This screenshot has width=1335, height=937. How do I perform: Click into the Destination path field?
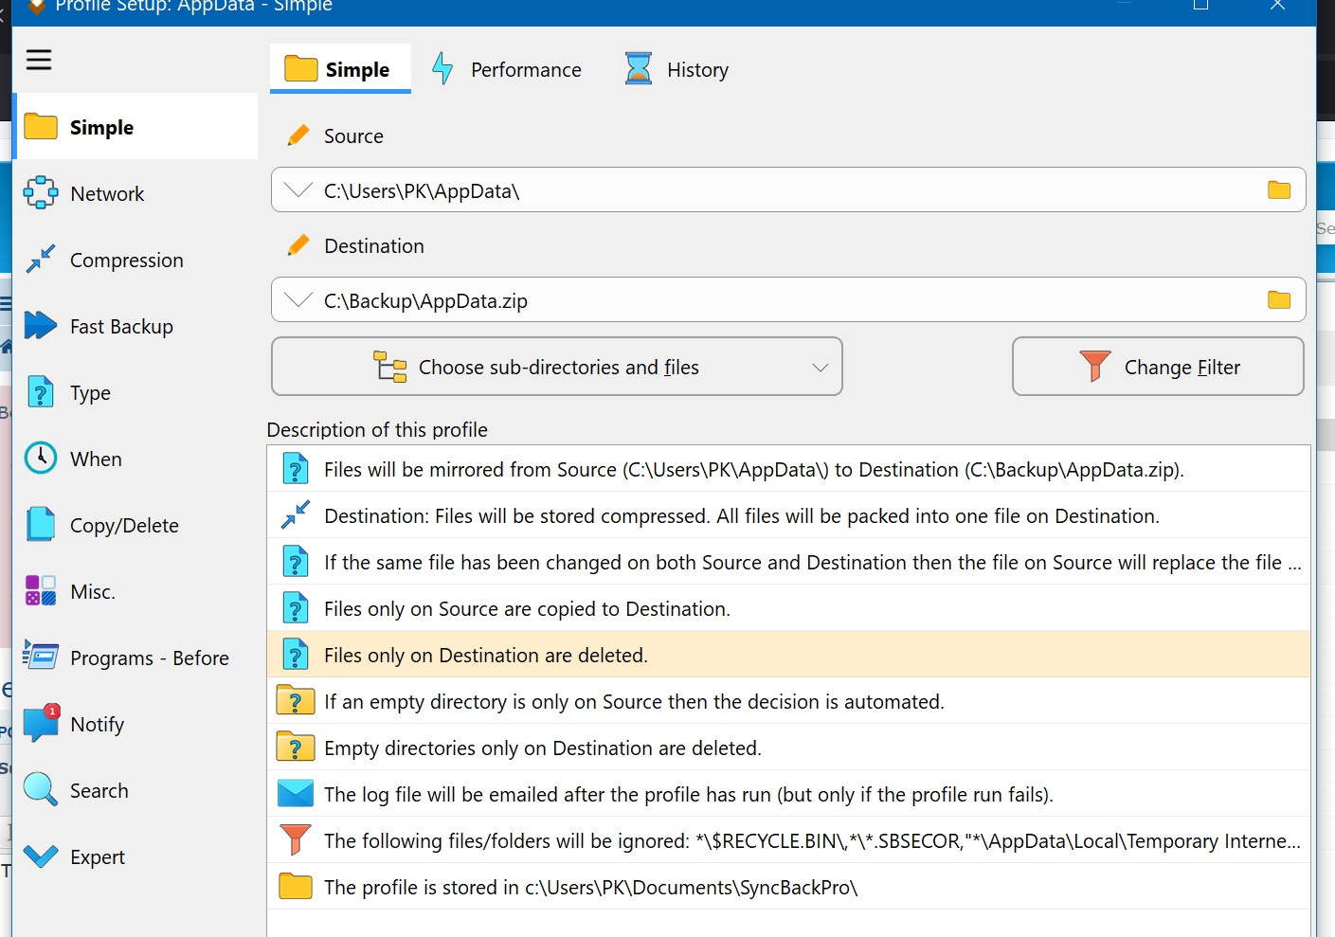[788, 299]
